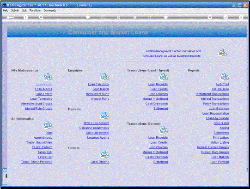Click the File Maintenance section icon

(x=48, y=77)
